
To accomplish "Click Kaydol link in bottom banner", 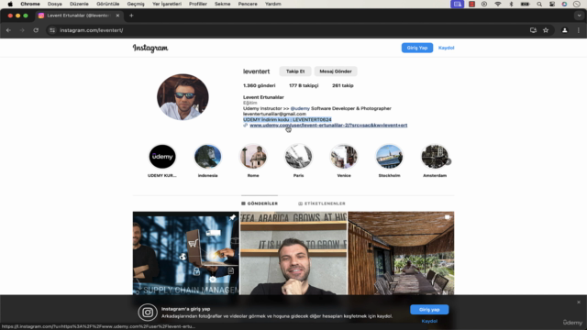I will click(x=429, y=321).
